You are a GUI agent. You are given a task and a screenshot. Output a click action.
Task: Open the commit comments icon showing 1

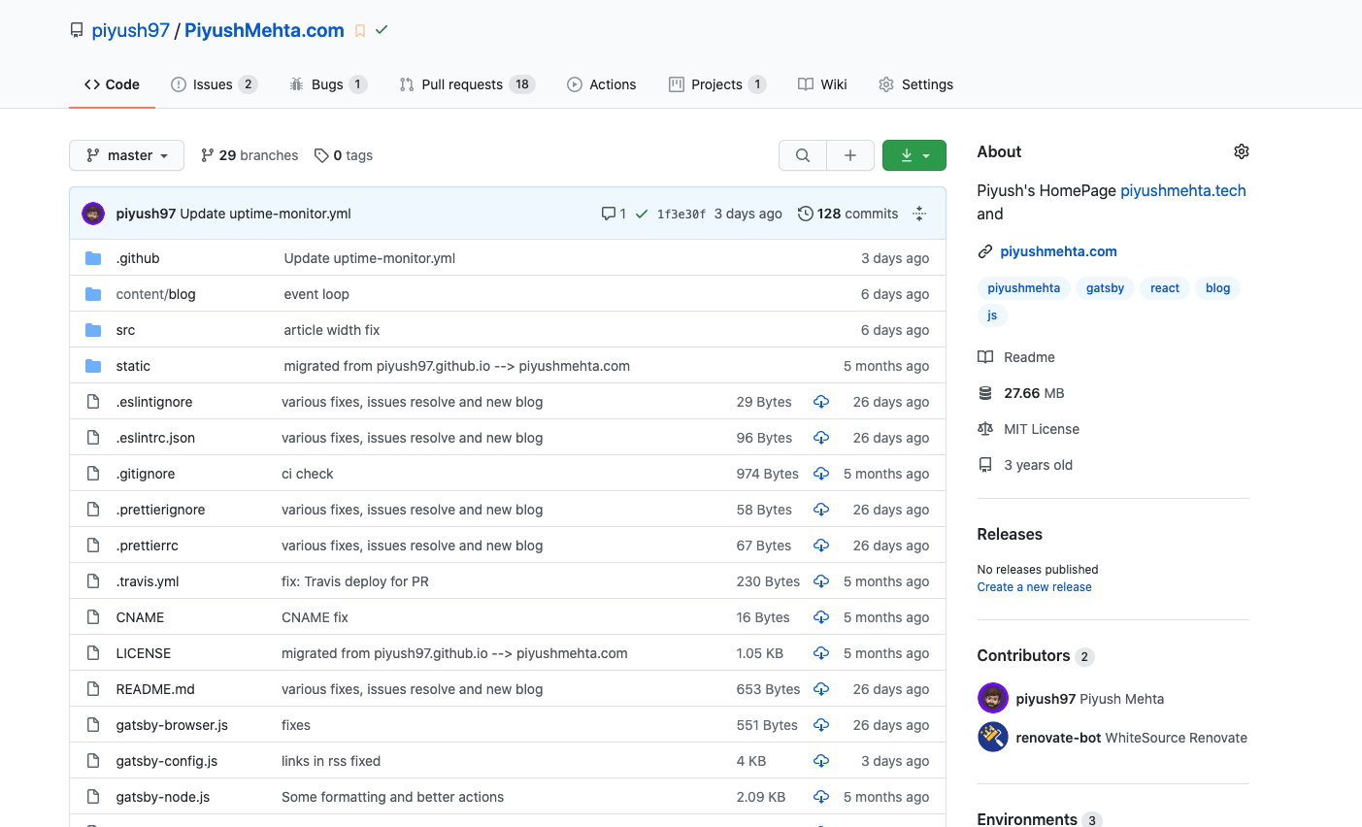click(614, 214)
